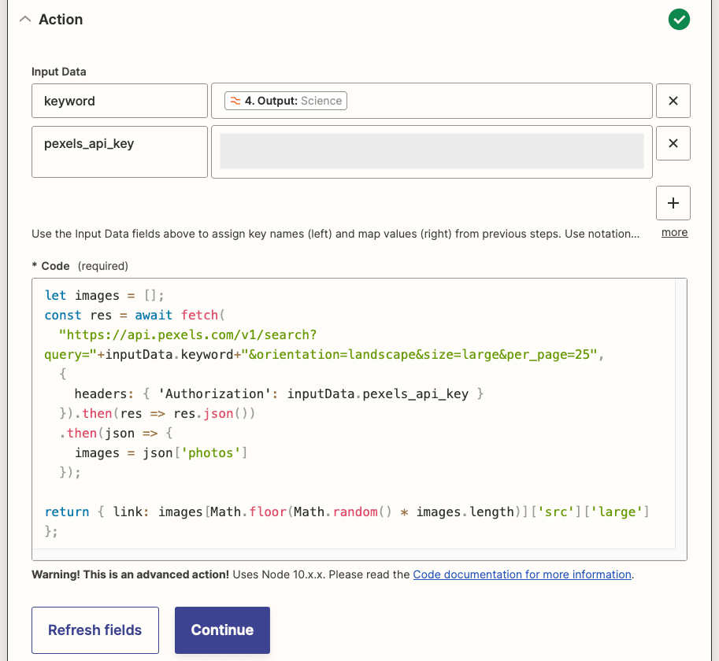Remove the keyword input row with its X
Image resolution: width=719 pixels, height=661 pixels.
[x=673, y=101]
